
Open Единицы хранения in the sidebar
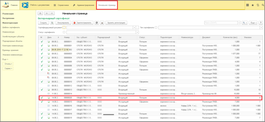point(10,50)
